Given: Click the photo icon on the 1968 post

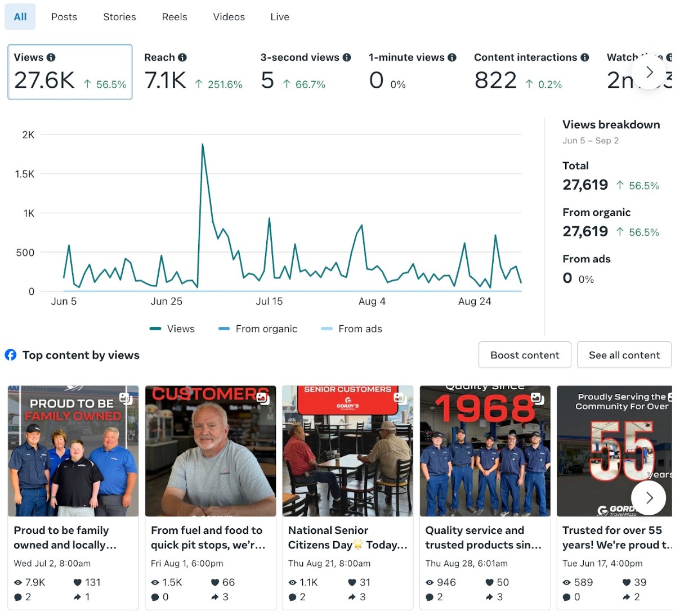Looking at the screenshot, I should [x=537, y=398].
